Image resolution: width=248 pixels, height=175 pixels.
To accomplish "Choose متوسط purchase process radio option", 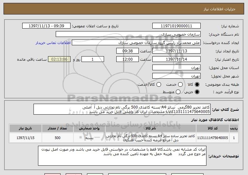I will pos(178,92).
